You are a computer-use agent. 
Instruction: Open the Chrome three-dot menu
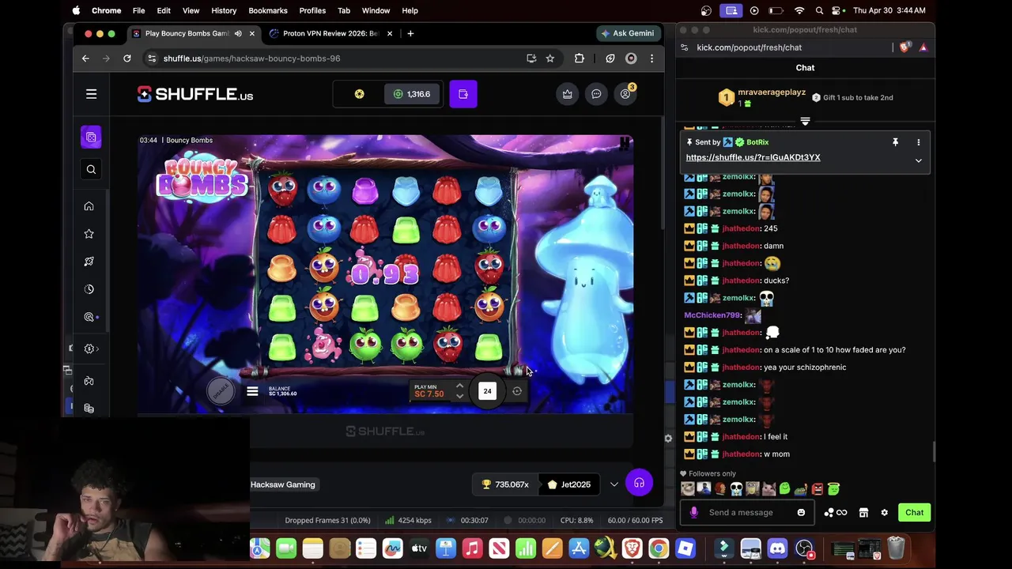pyautogui.click(x=651, y=58)
